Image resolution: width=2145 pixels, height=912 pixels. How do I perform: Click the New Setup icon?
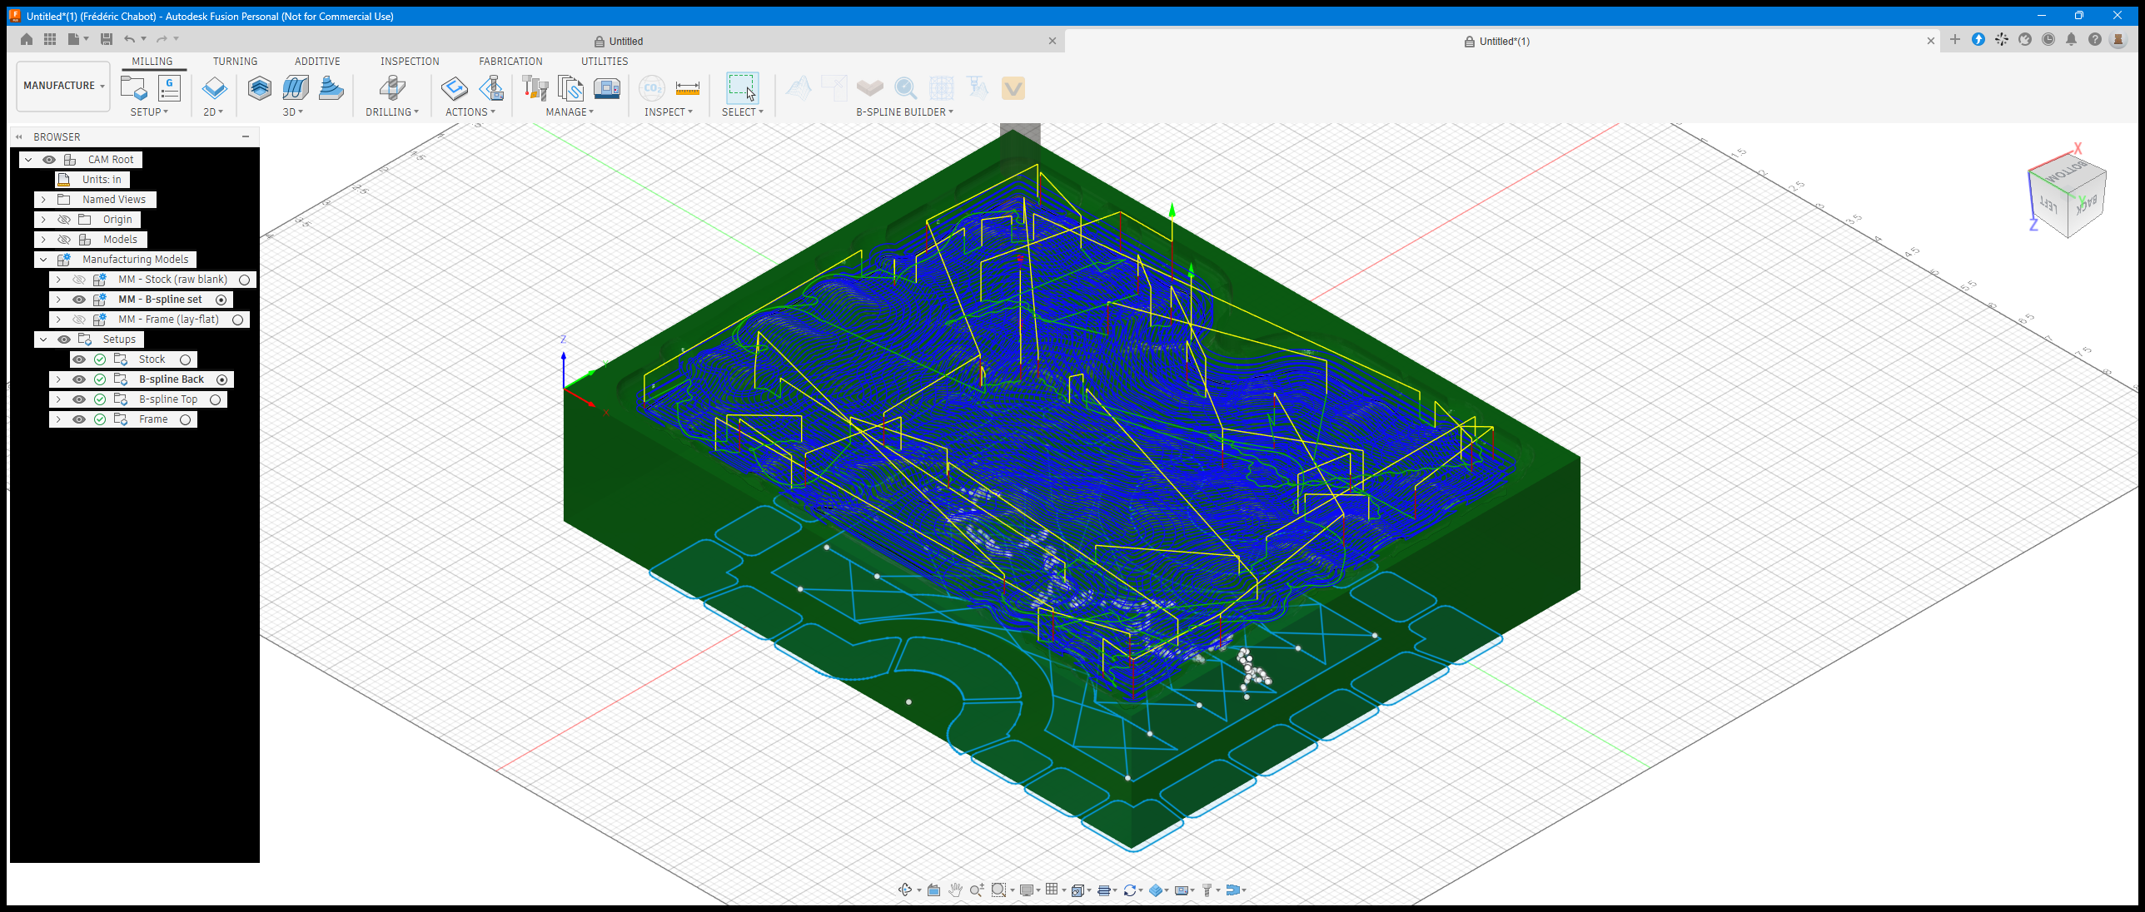point(133,87)
